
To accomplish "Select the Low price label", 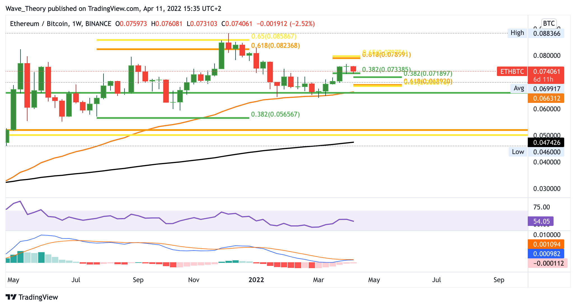I will (518, 152).
